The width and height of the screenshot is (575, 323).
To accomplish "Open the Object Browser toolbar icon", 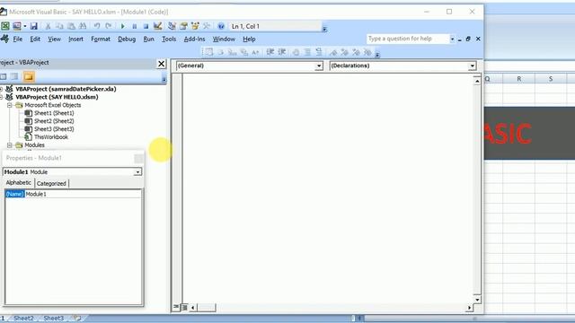I will click(x=195, y=26).
